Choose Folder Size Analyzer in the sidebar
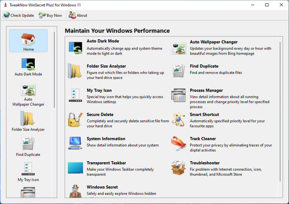Image resolution: width=289 pixels, height=204 pixels. (x=28, y=121)
